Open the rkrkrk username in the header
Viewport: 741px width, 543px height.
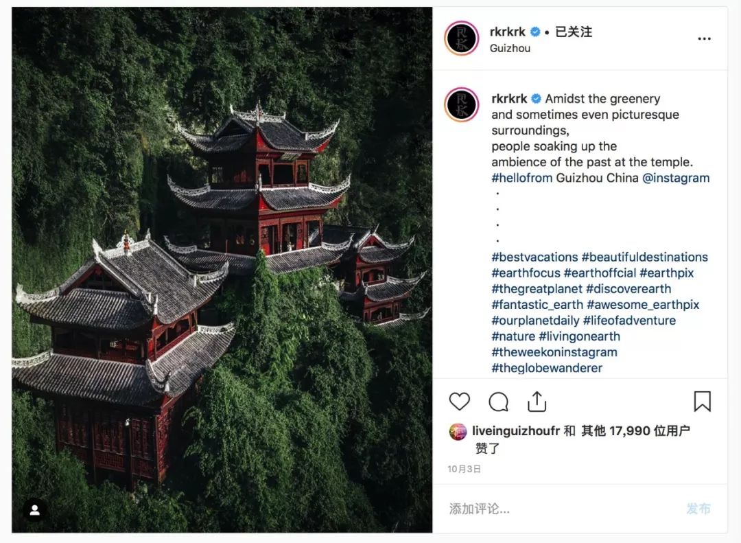pyautogui.click(x=508, y=32)
